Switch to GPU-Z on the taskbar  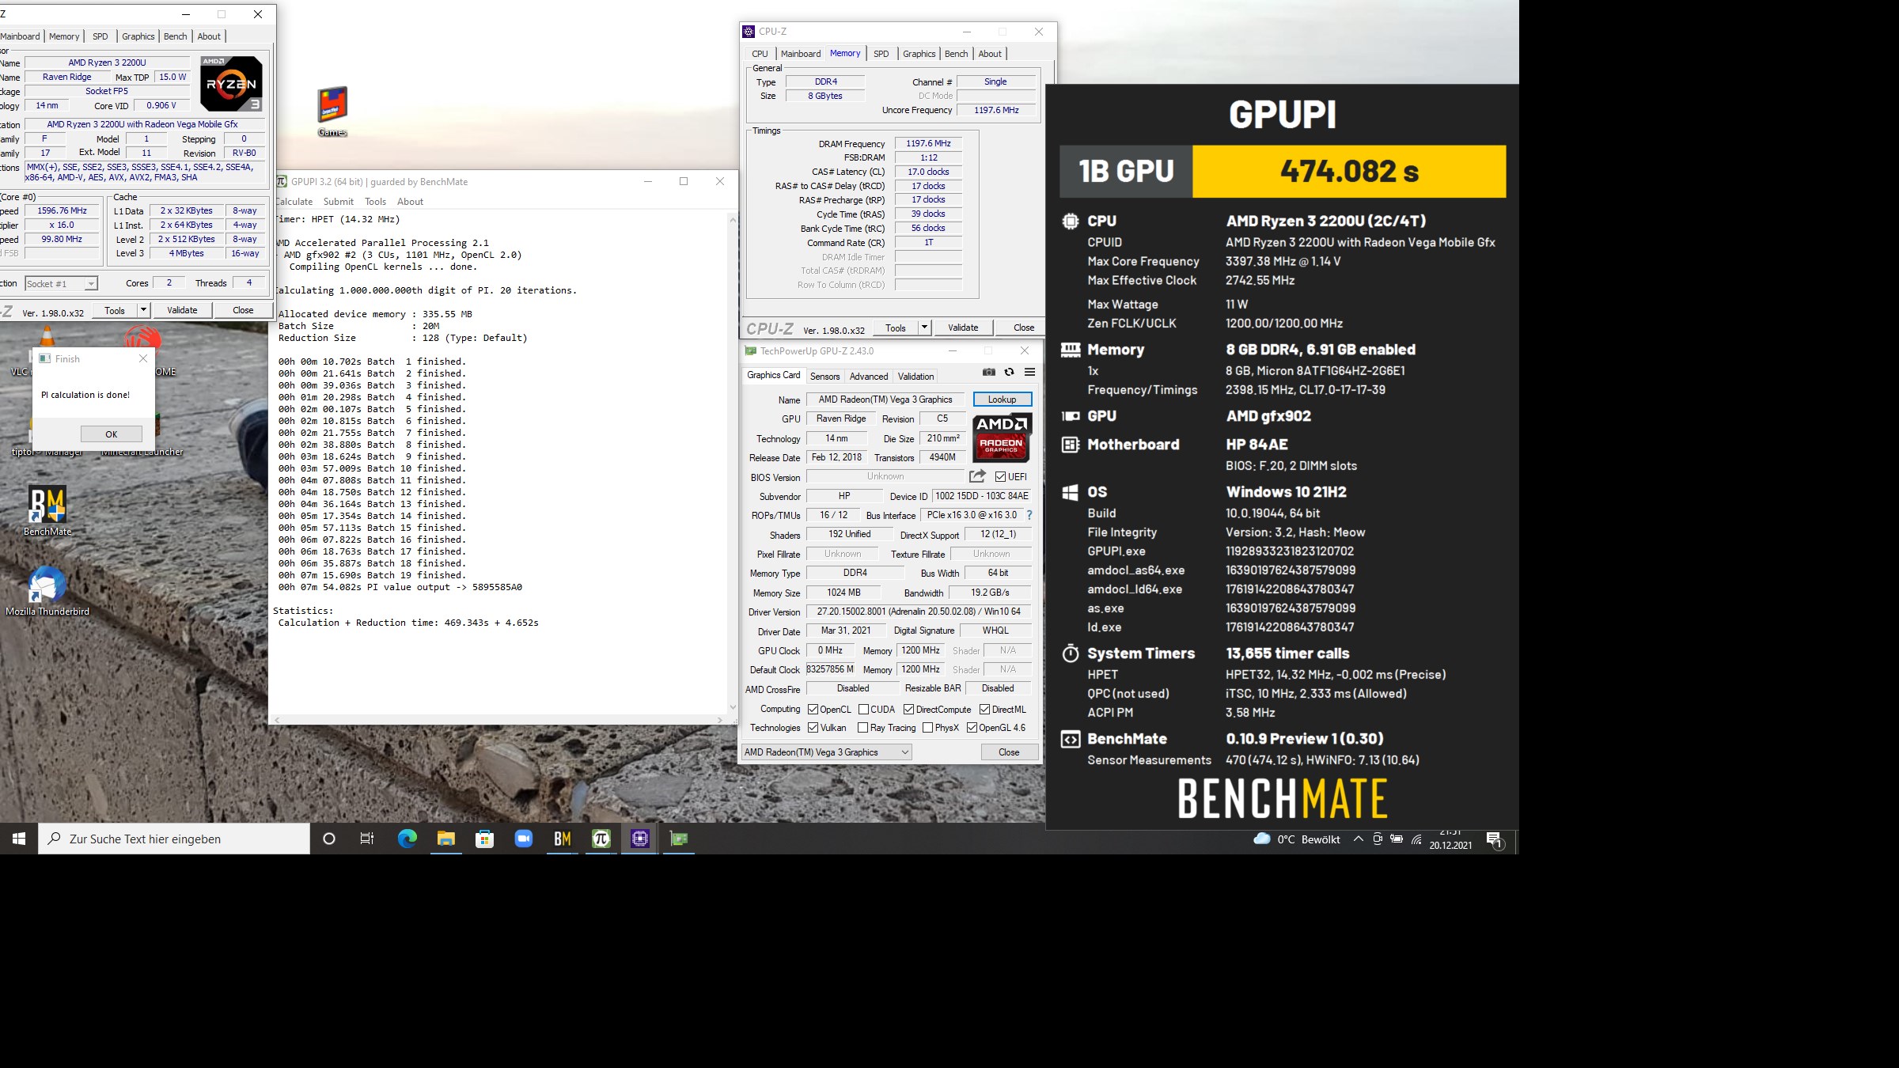point(678,839)
